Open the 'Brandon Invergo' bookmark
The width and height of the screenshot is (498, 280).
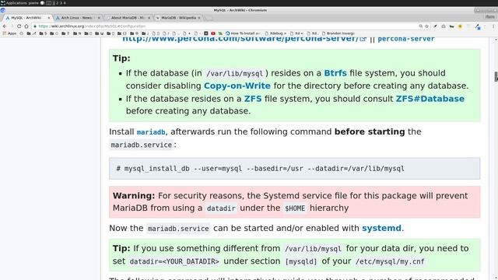[x=338, y=33]
